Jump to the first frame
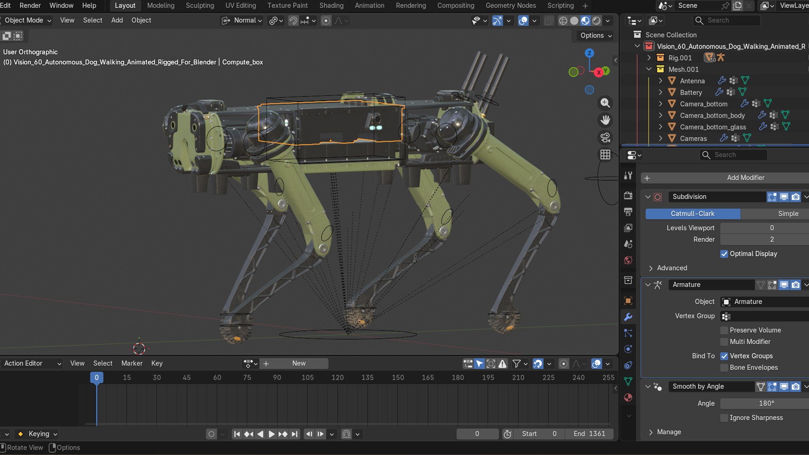Screen dimensions: 809x455 237,434
